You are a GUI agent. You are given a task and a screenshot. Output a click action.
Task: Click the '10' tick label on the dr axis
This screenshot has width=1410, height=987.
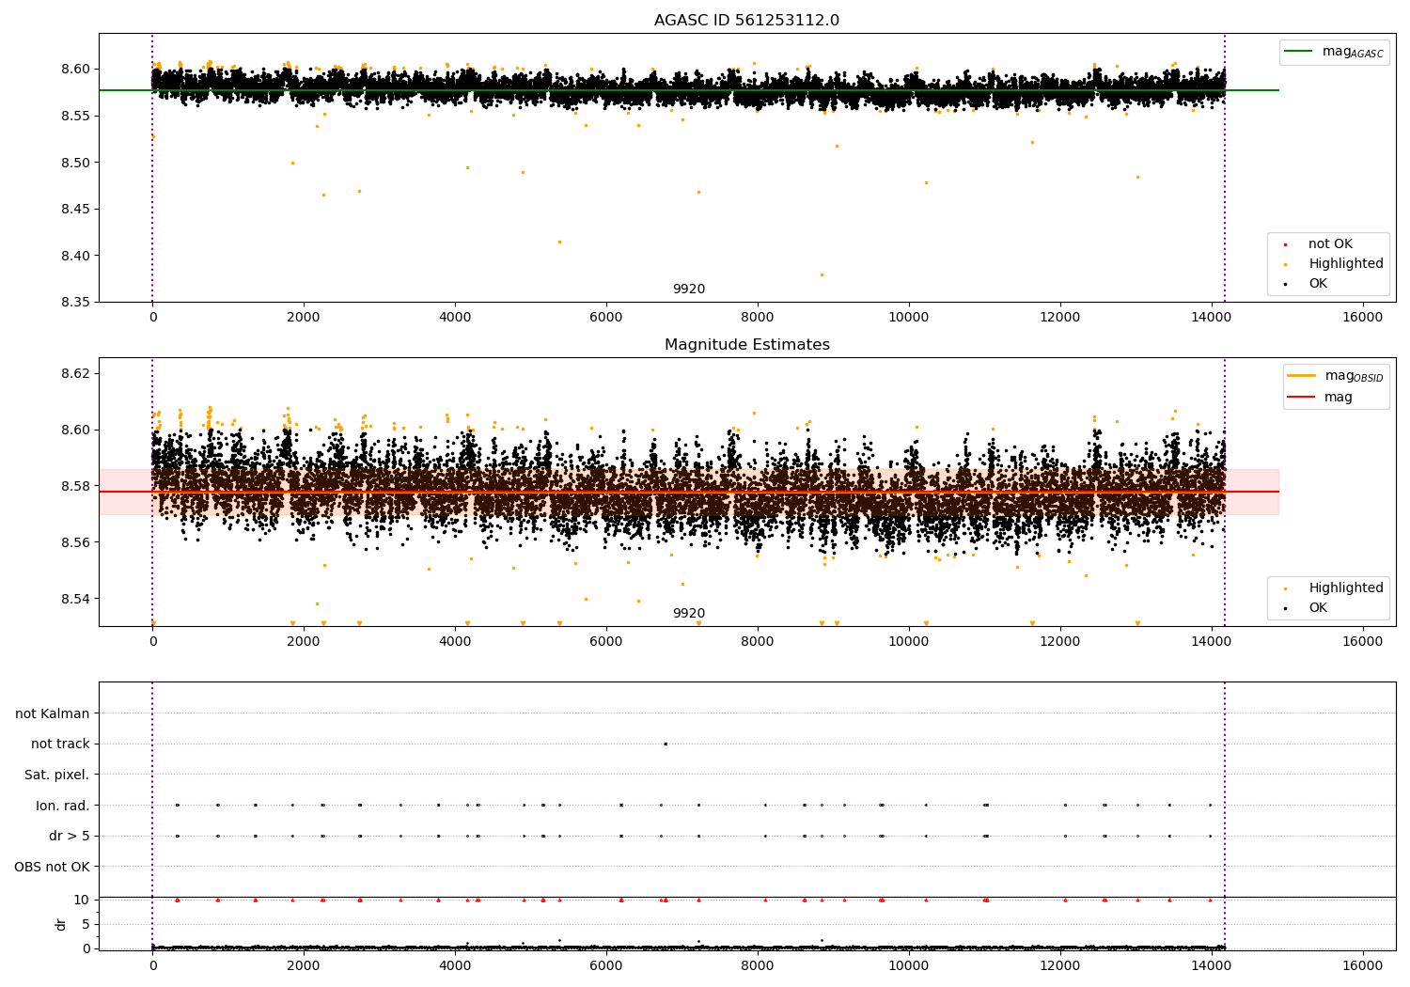point(82,900)
